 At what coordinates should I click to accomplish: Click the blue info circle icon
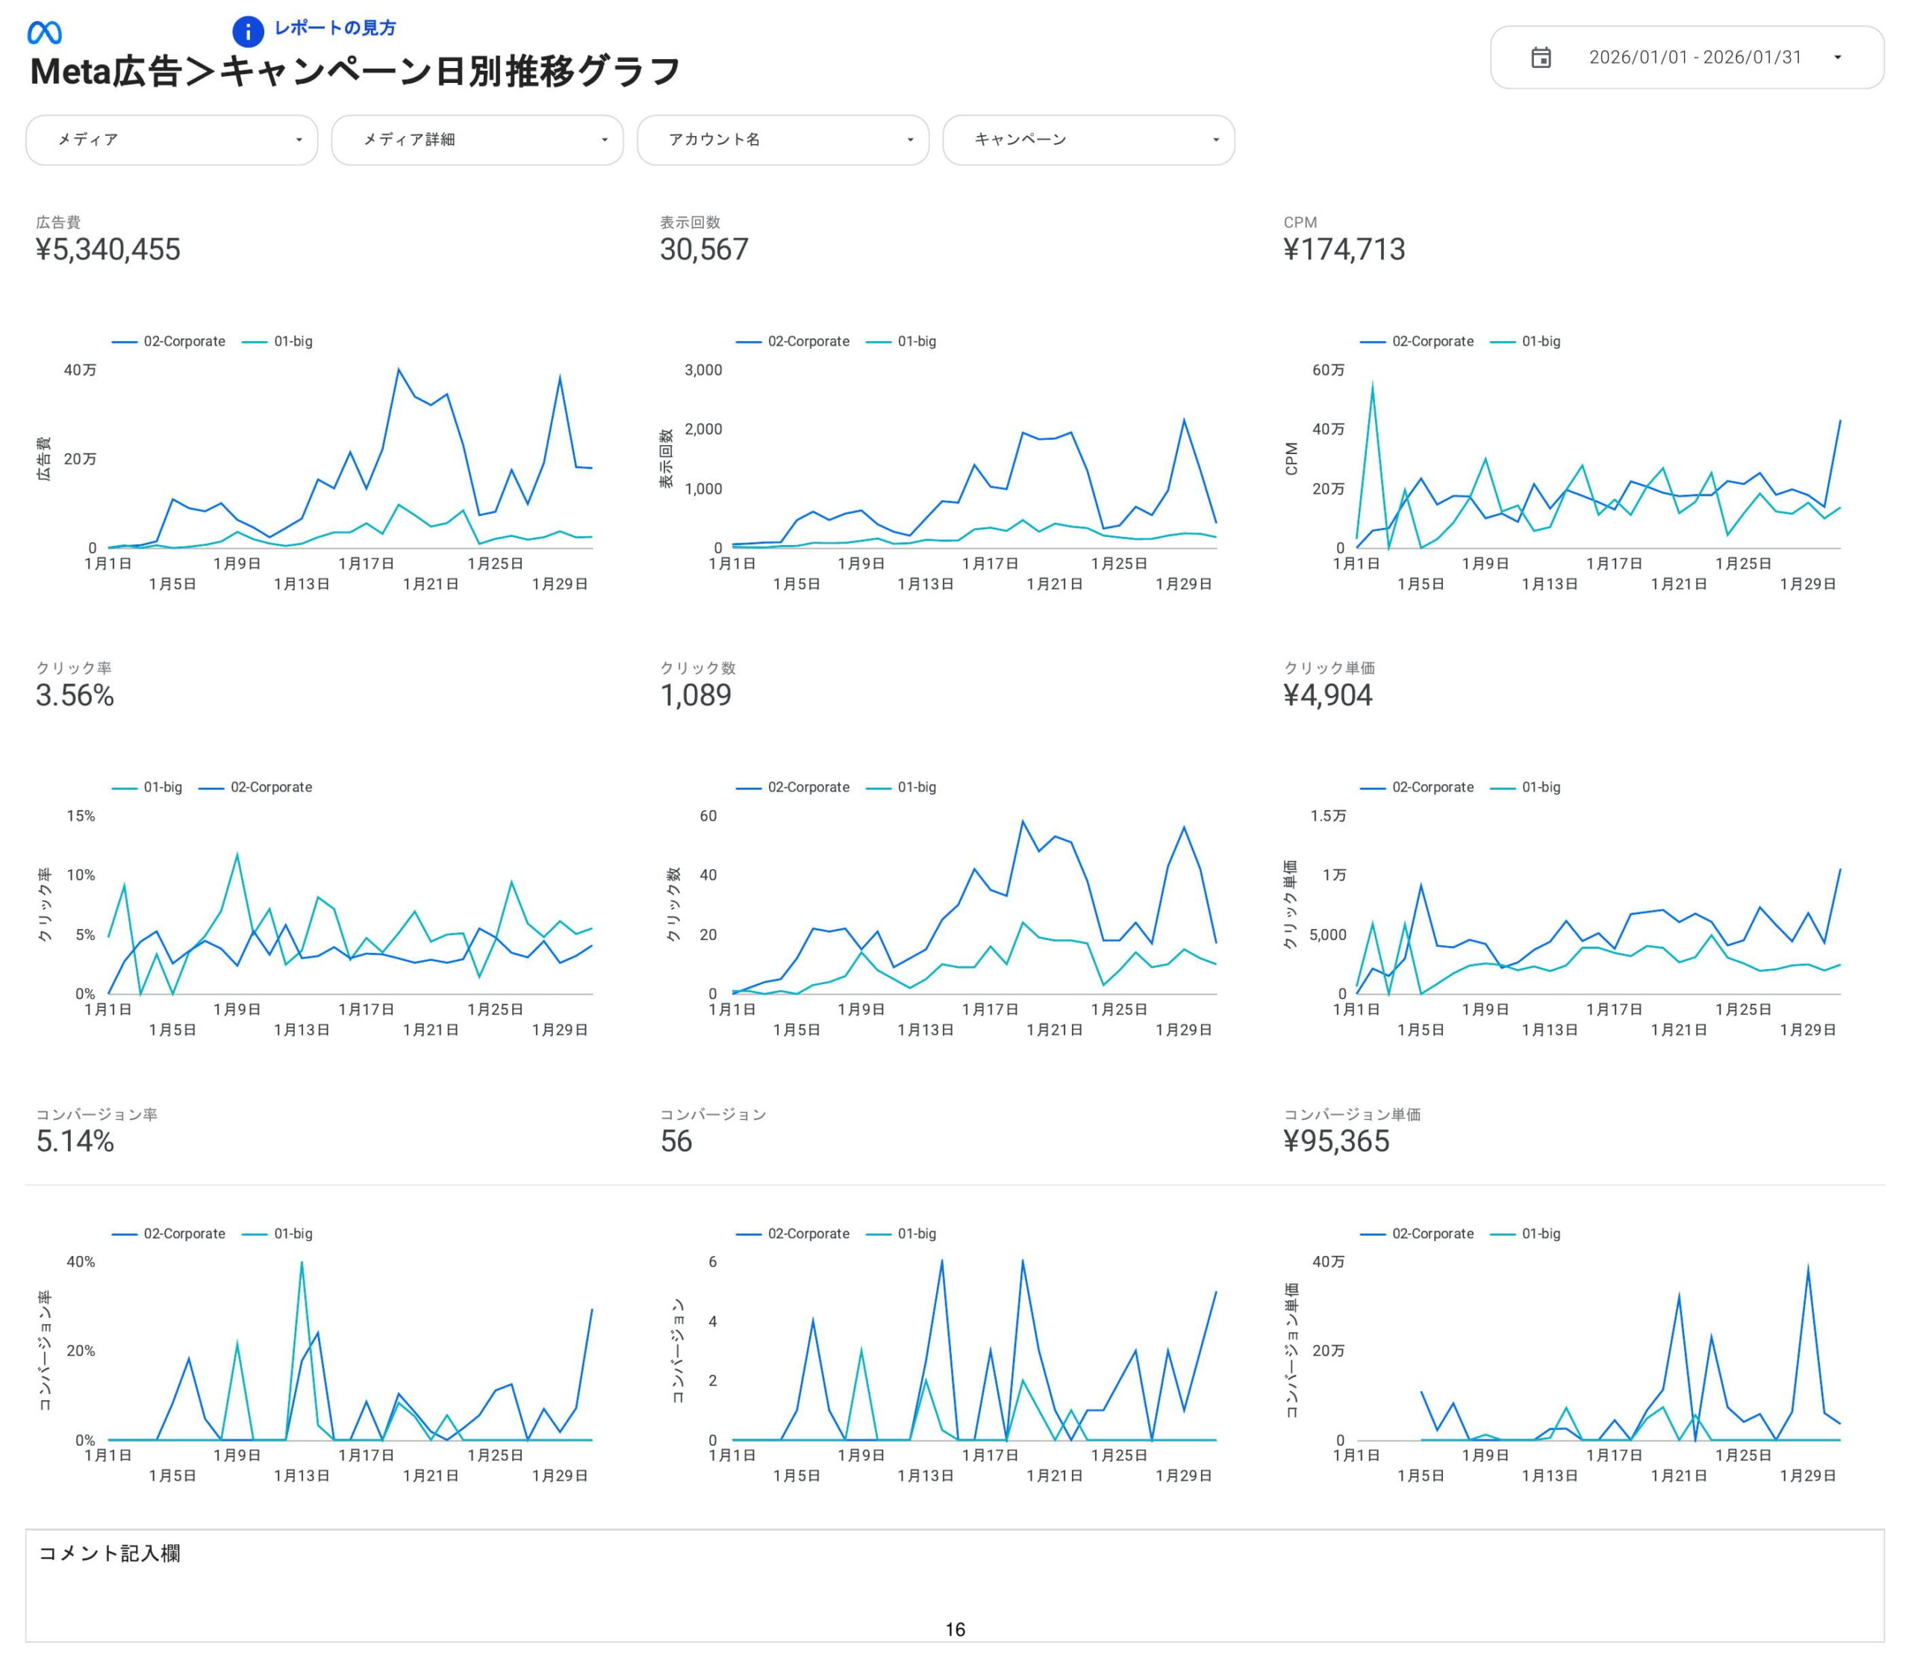point(248,31)
